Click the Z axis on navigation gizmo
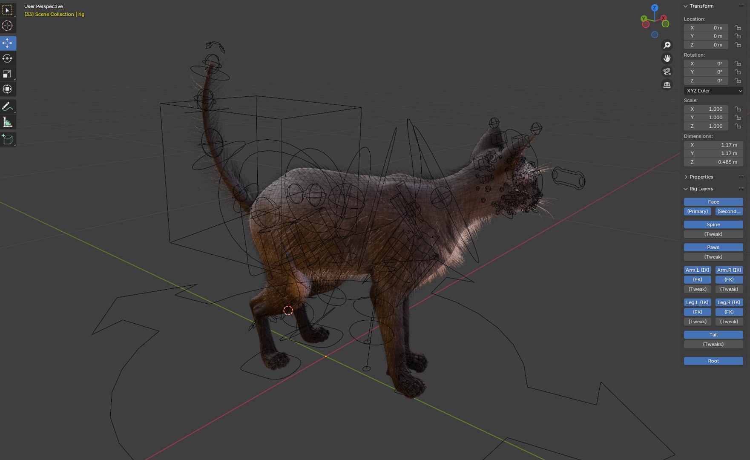 click(x=655, y=8)
